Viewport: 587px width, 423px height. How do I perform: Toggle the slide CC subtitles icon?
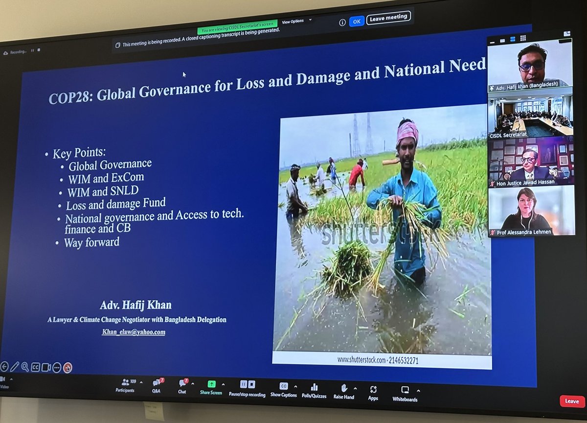(35, 367)
